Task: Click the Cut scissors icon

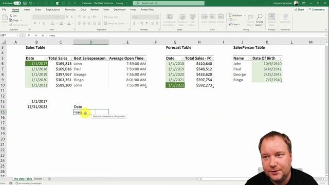Action: tap(11, 15)
